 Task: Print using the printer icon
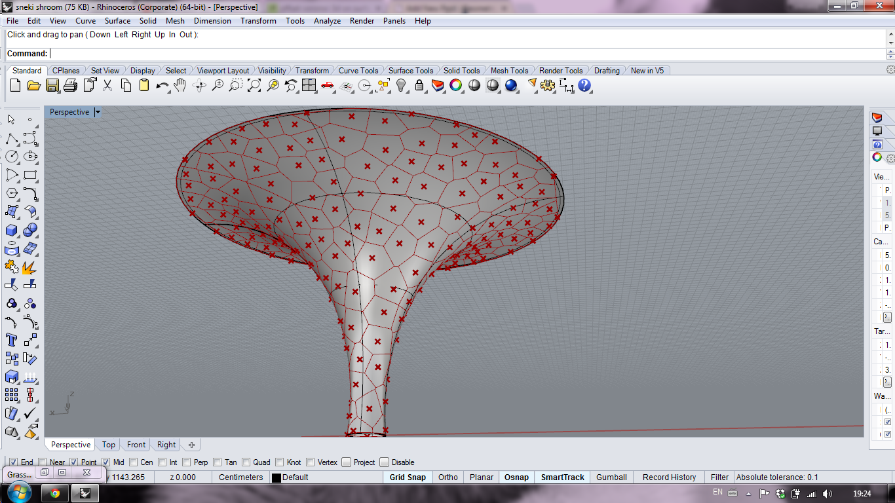tap(71, 85)
